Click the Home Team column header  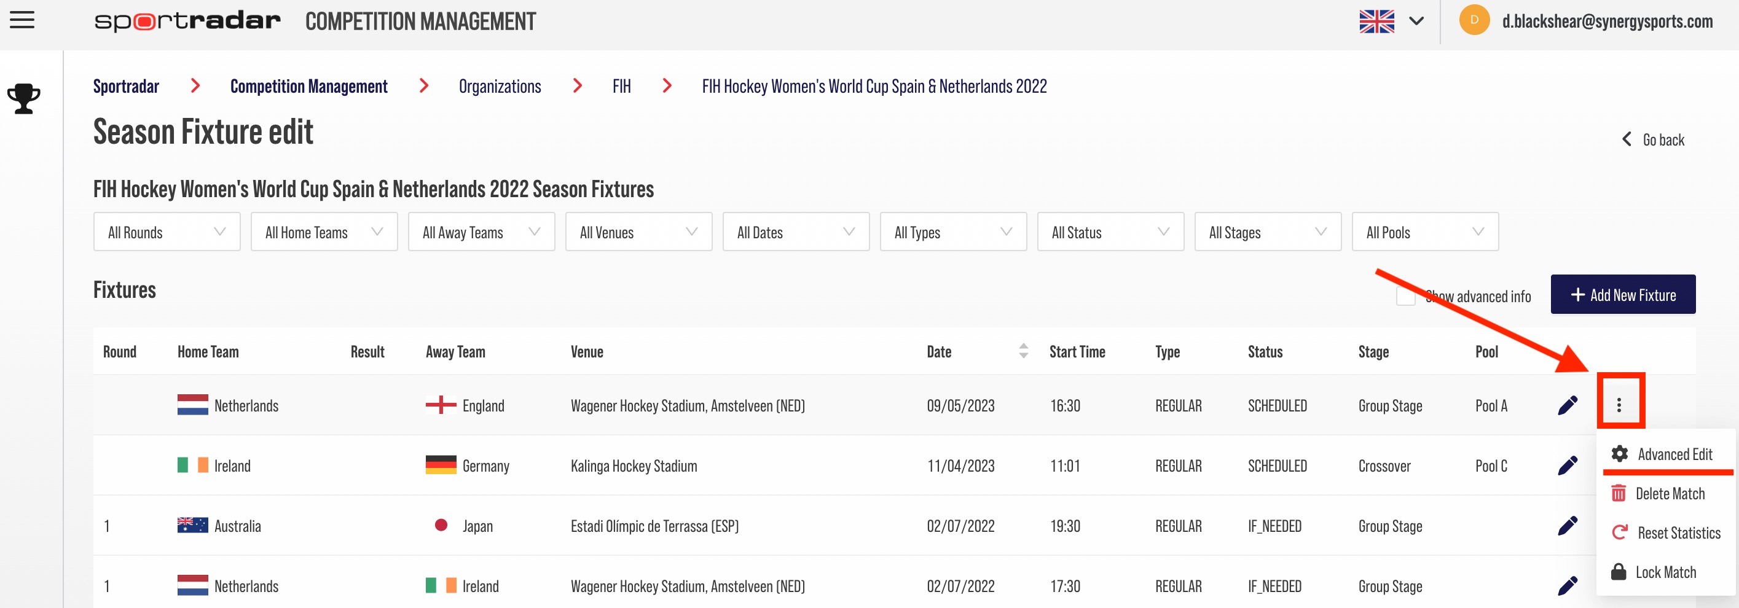[208, 351]
